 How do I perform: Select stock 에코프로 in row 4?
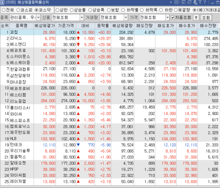(x=18, y=50)
